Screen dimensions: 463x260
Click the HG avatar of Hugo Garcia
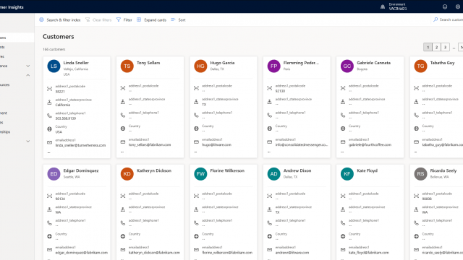pos(200,66)
